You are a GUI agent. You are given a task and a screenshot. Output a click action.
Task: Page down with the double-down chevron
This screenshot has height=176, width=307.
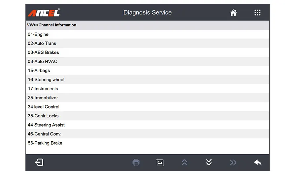209,162
